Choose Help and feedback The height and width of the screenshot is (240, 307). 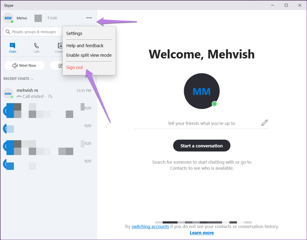click(x=85, y=46)
